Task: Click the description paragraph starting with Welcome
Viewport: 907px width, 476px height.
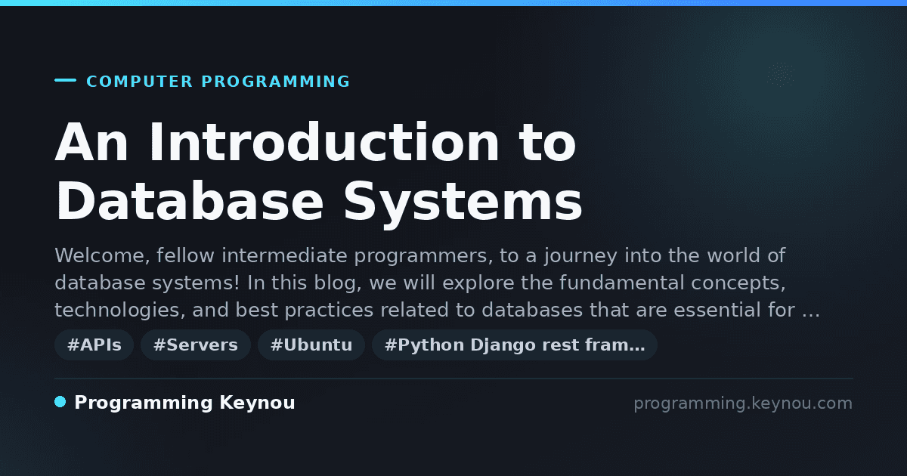Action: (438, 283)
